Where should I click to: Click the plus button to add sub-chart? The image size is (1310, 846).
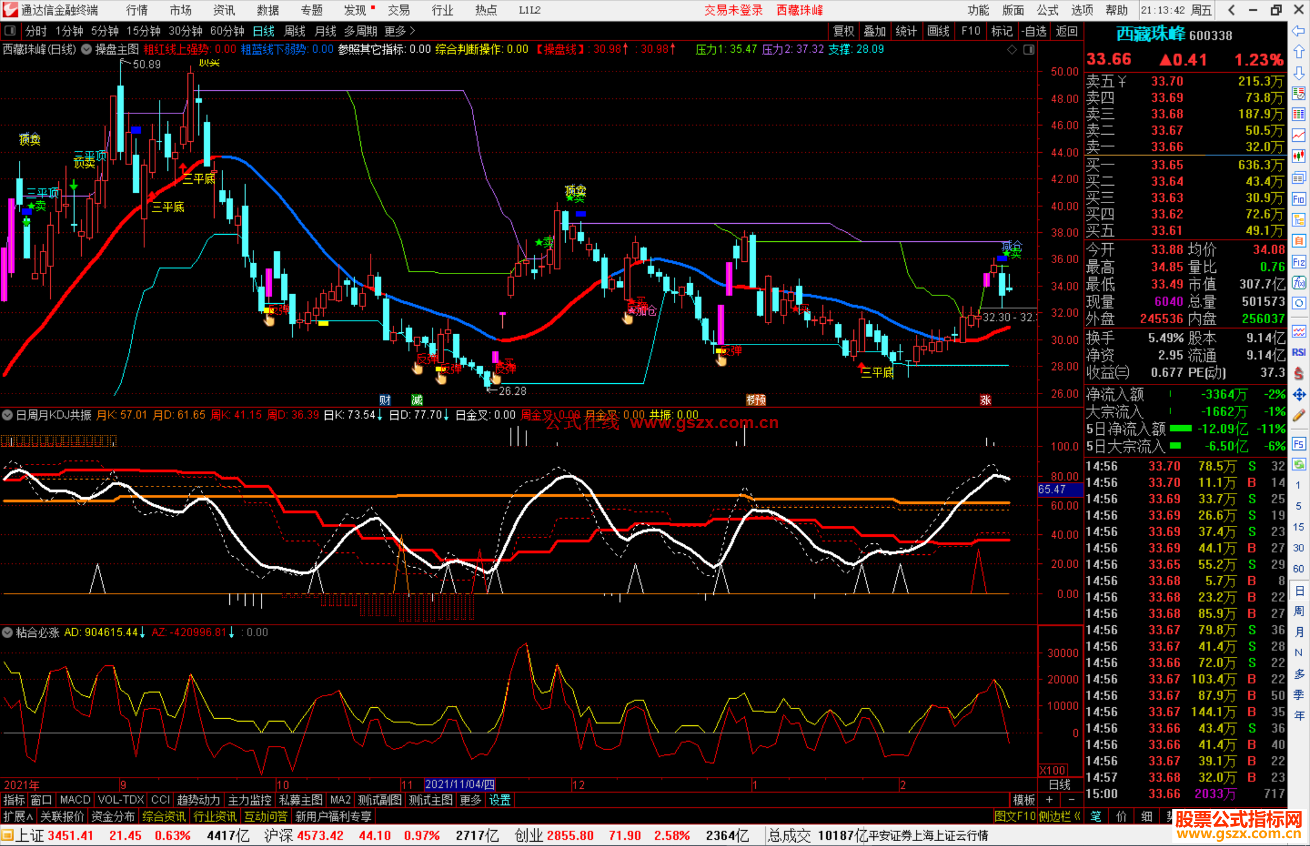pyautogui.click(x=1049, y=801)
